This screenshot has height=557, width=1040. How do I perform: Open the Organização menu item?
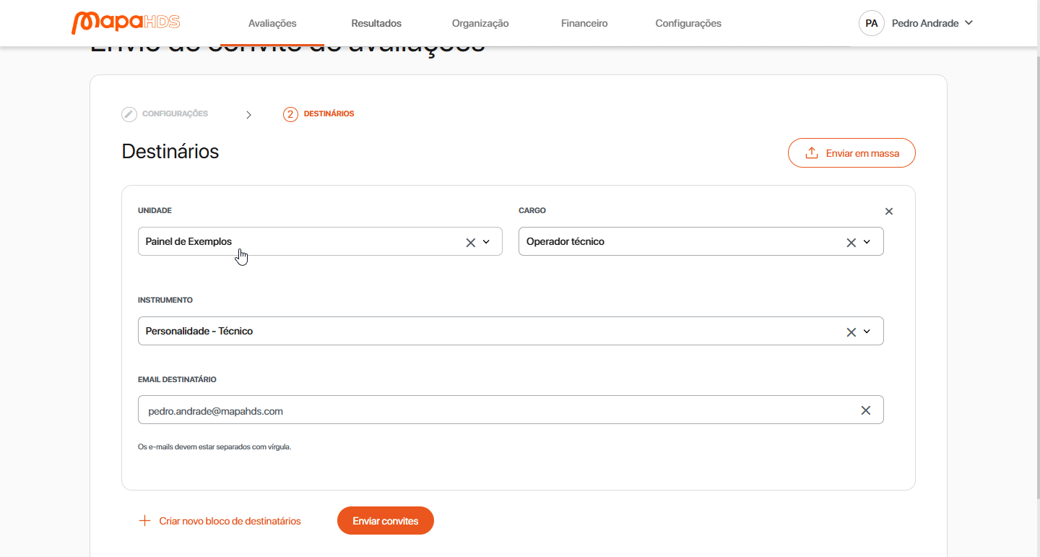480,23
